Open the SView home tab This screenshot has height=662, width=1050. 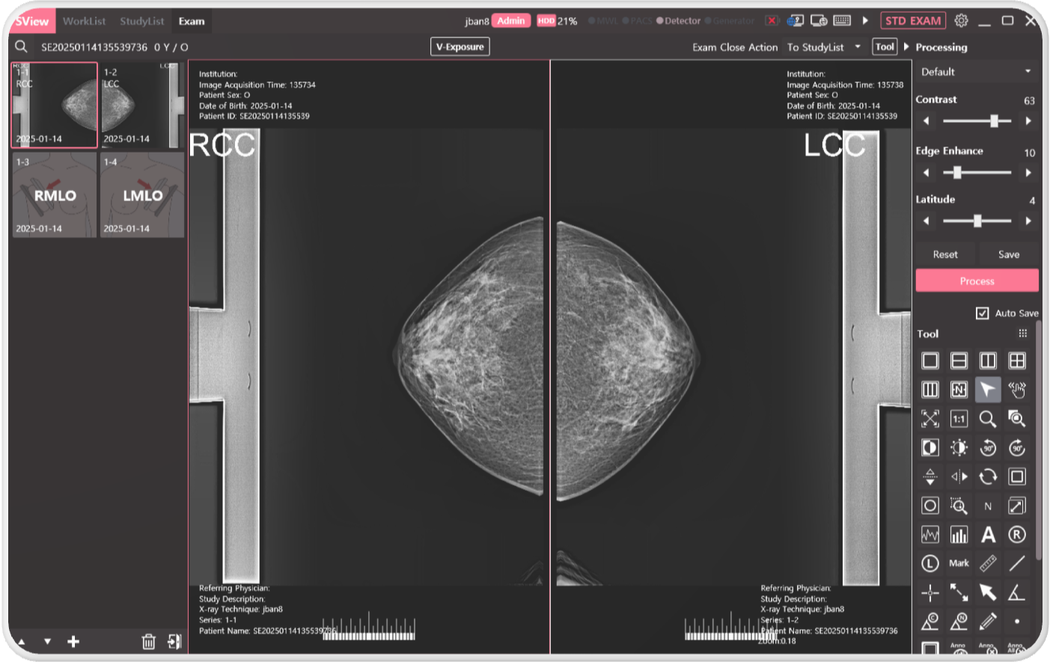point(31,21)
